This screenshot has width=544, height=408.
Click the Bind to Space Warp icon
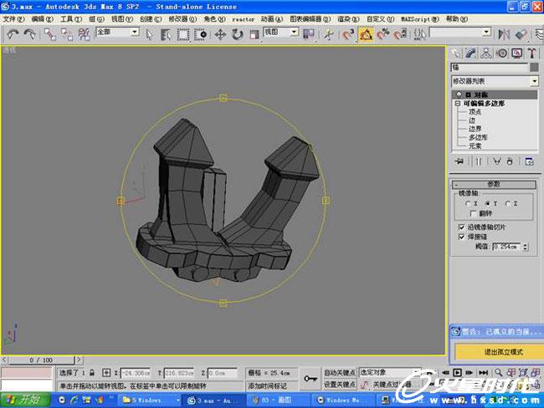point(84,34)
